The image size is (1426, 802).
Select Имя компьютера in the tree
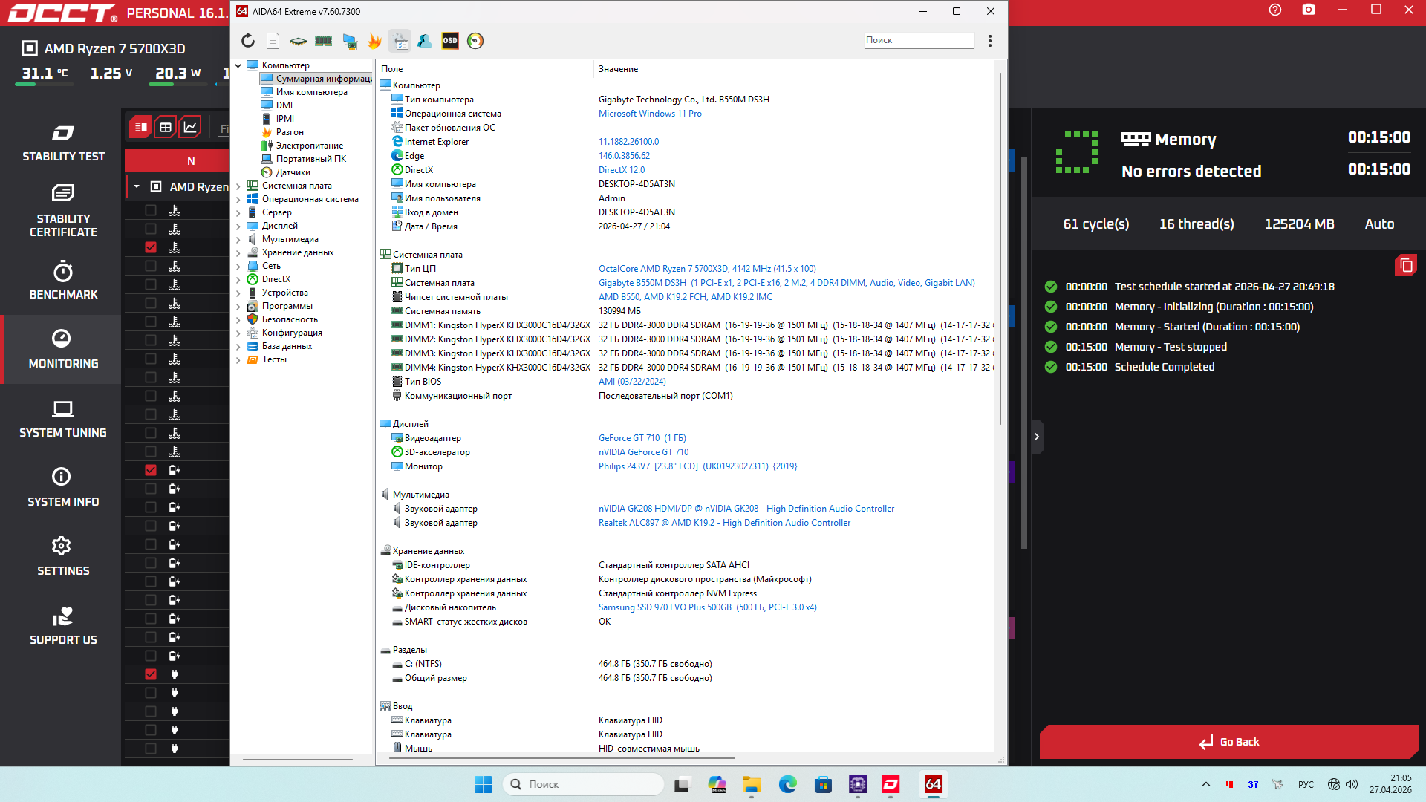(312, 92)
